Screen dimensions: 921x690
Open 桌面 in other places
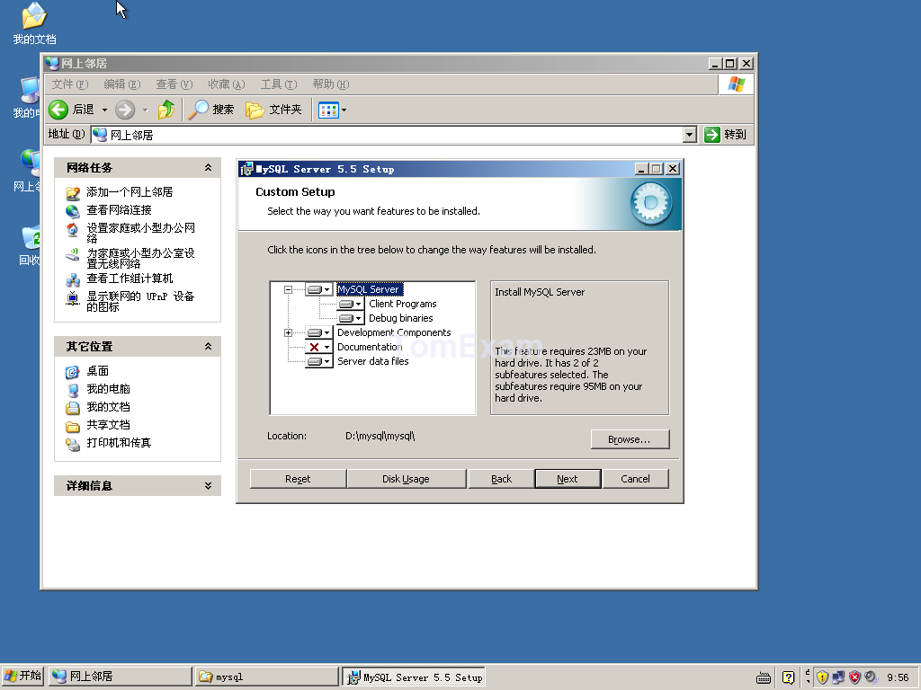tap(97, 371)
